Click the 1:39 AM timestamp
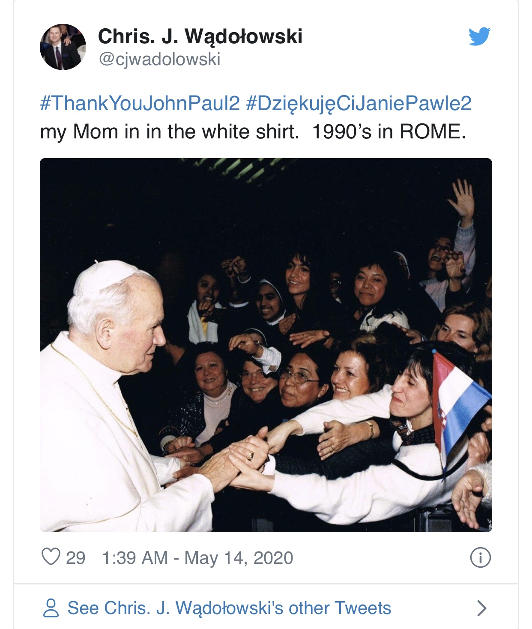 tap(134, 558)
